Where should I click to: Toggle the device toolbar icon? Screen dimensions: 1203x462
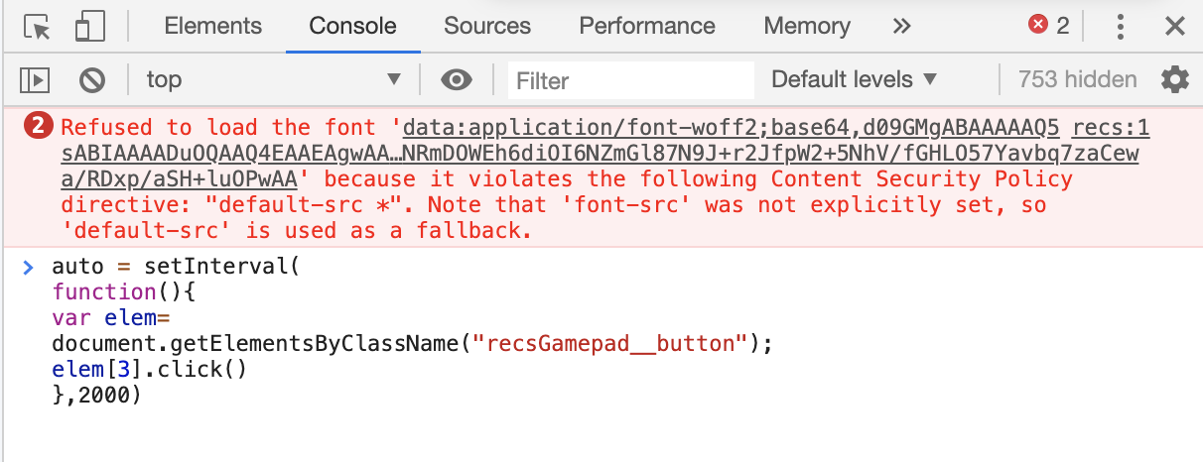tap(89, 27)
